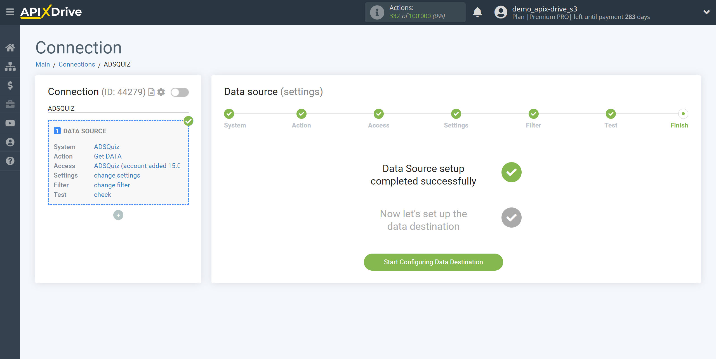Click Start Configuring Data Destination button
This screenshot has height=359, width=716.
pos(434,262)
